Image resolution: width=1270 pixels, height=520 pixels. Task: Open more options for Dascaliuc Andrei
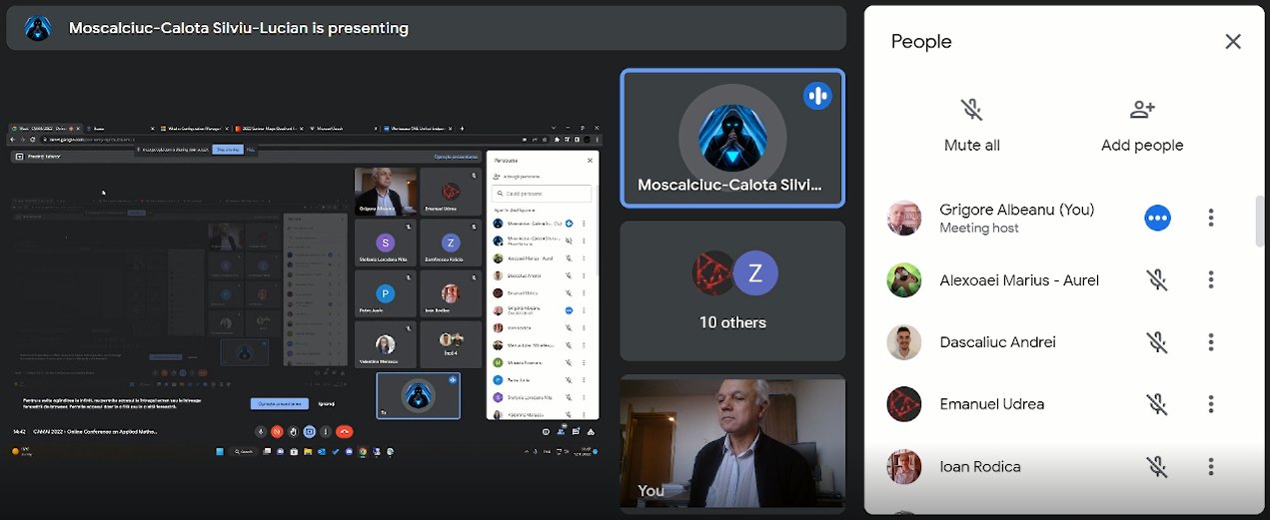[x=1211, y=342]
